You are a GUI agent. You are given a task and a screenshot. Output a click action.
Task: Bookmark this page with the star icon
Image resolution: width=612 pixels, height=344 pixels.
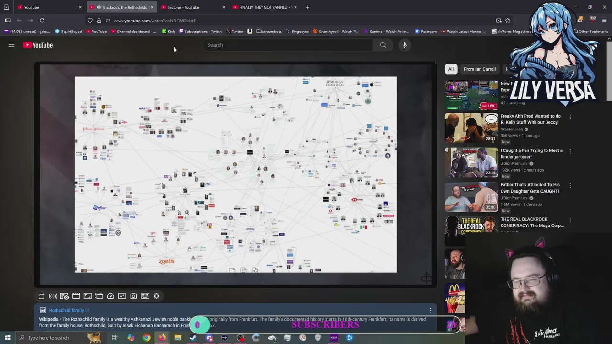tap(508, 21)
